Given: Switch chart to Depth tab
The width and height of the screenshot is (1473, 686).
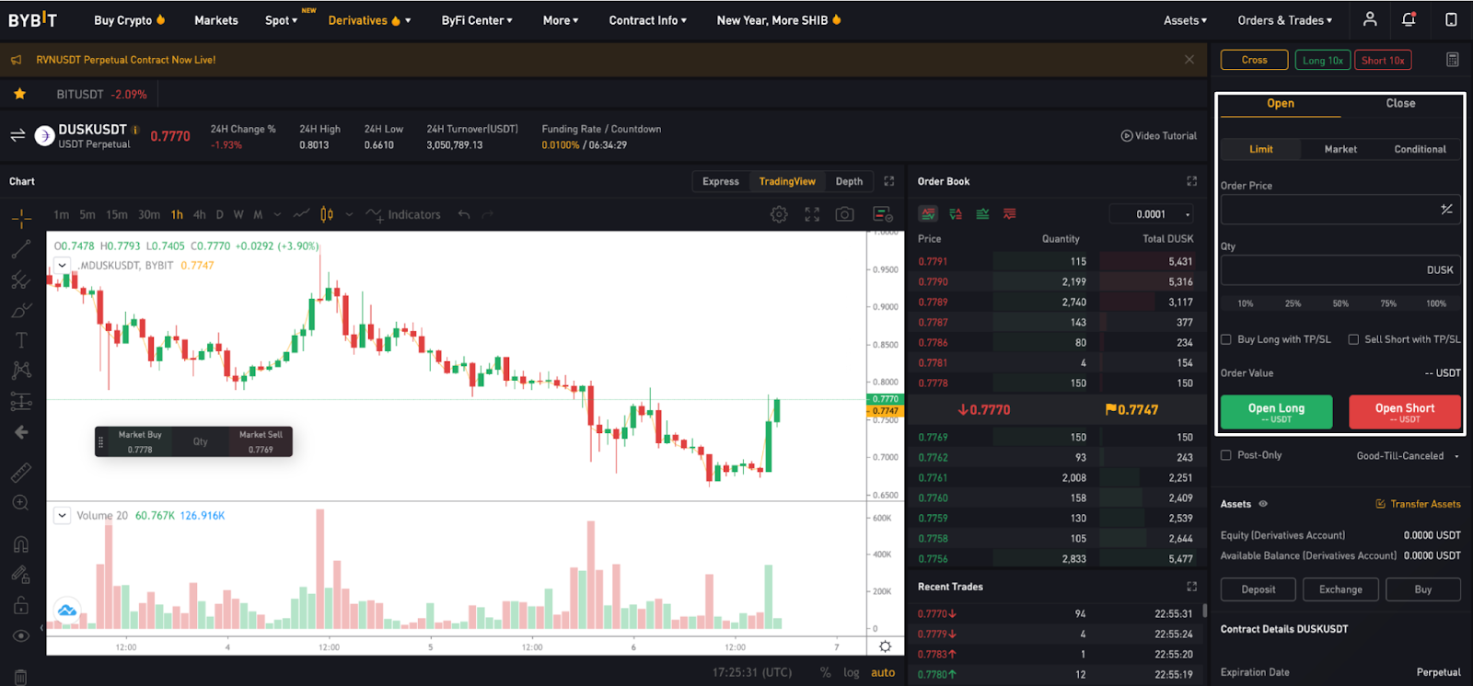Looking at the screenshot, I should (849, 181).
